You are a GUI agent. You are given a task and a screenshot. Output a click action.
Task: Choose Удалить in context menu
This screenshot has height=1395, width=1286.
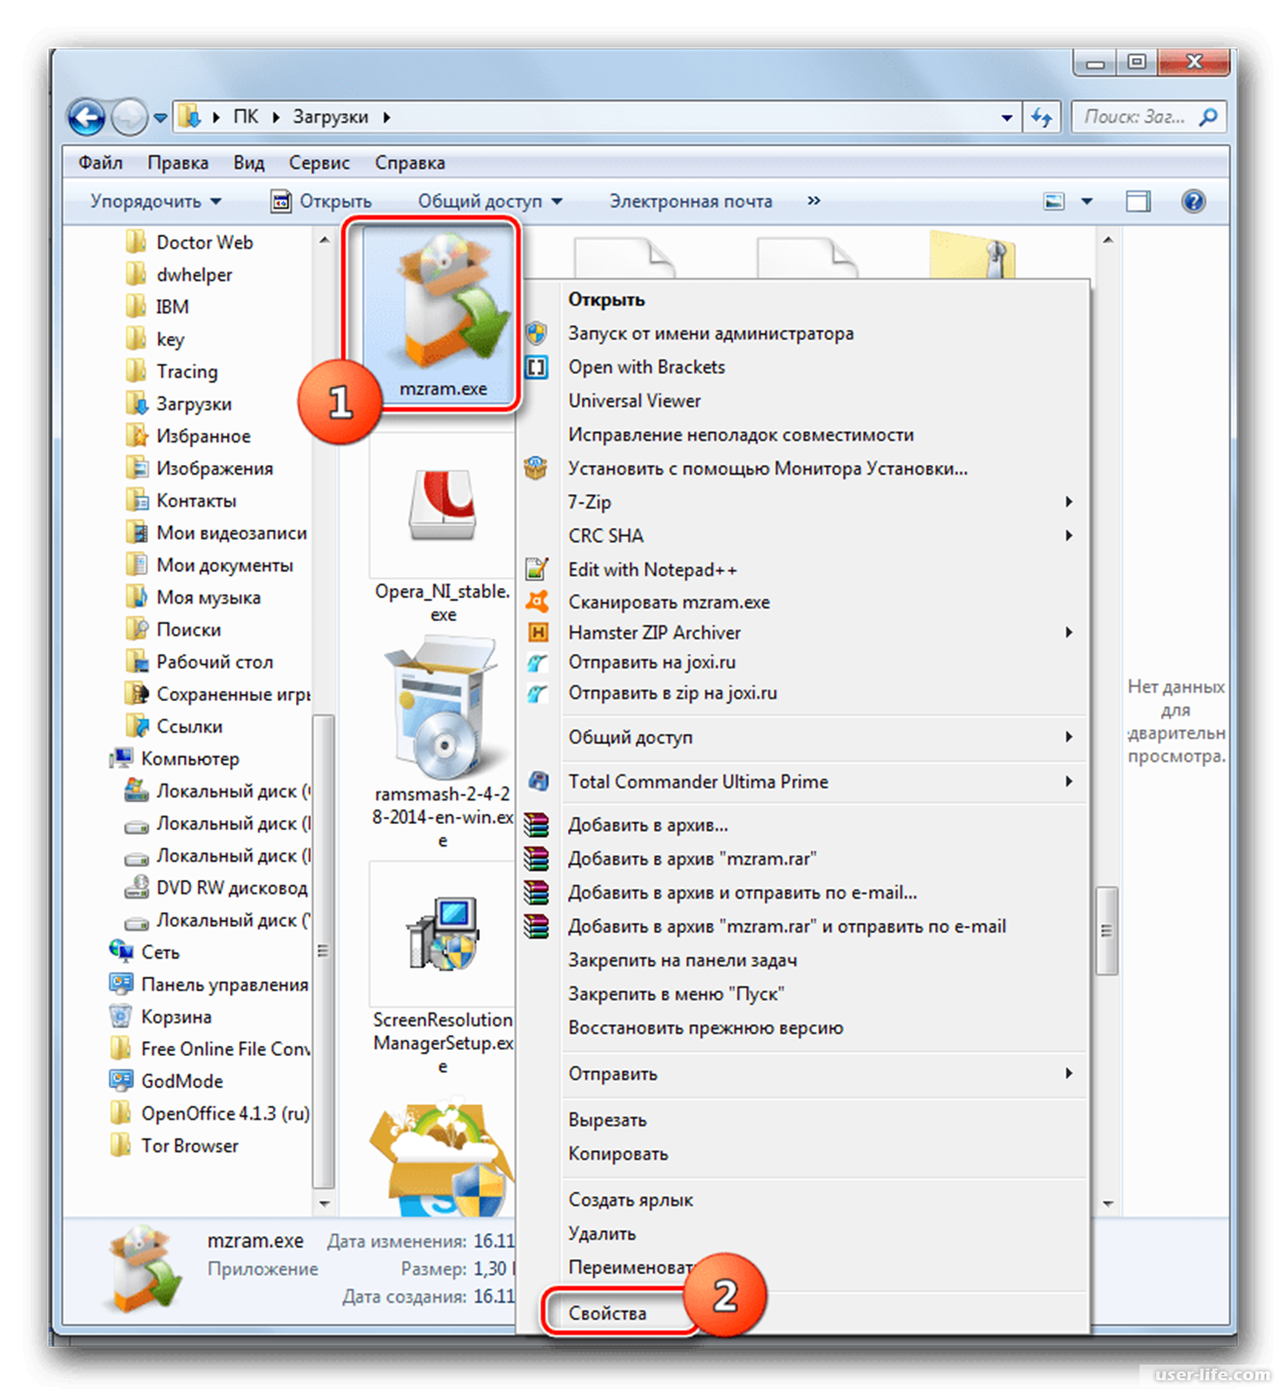[602, 1234]
